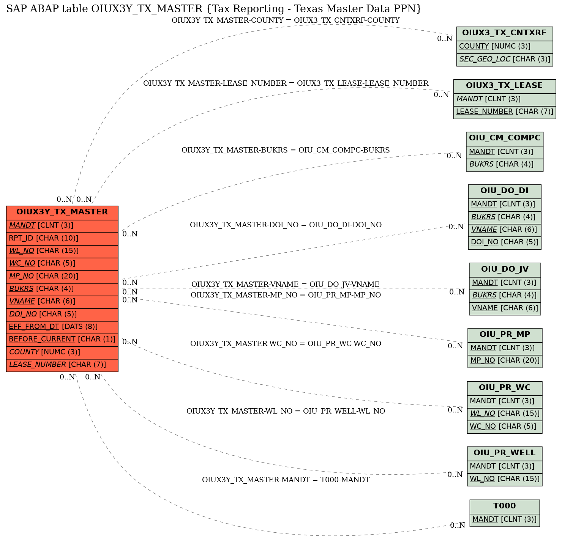Open the OIU_DO_DI table header
562x538 pixels.
tap(505, 191)
